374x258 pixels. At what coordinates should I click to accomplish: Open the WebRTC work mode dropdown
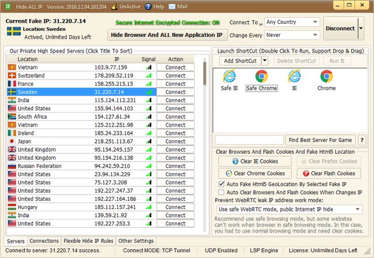289,209
